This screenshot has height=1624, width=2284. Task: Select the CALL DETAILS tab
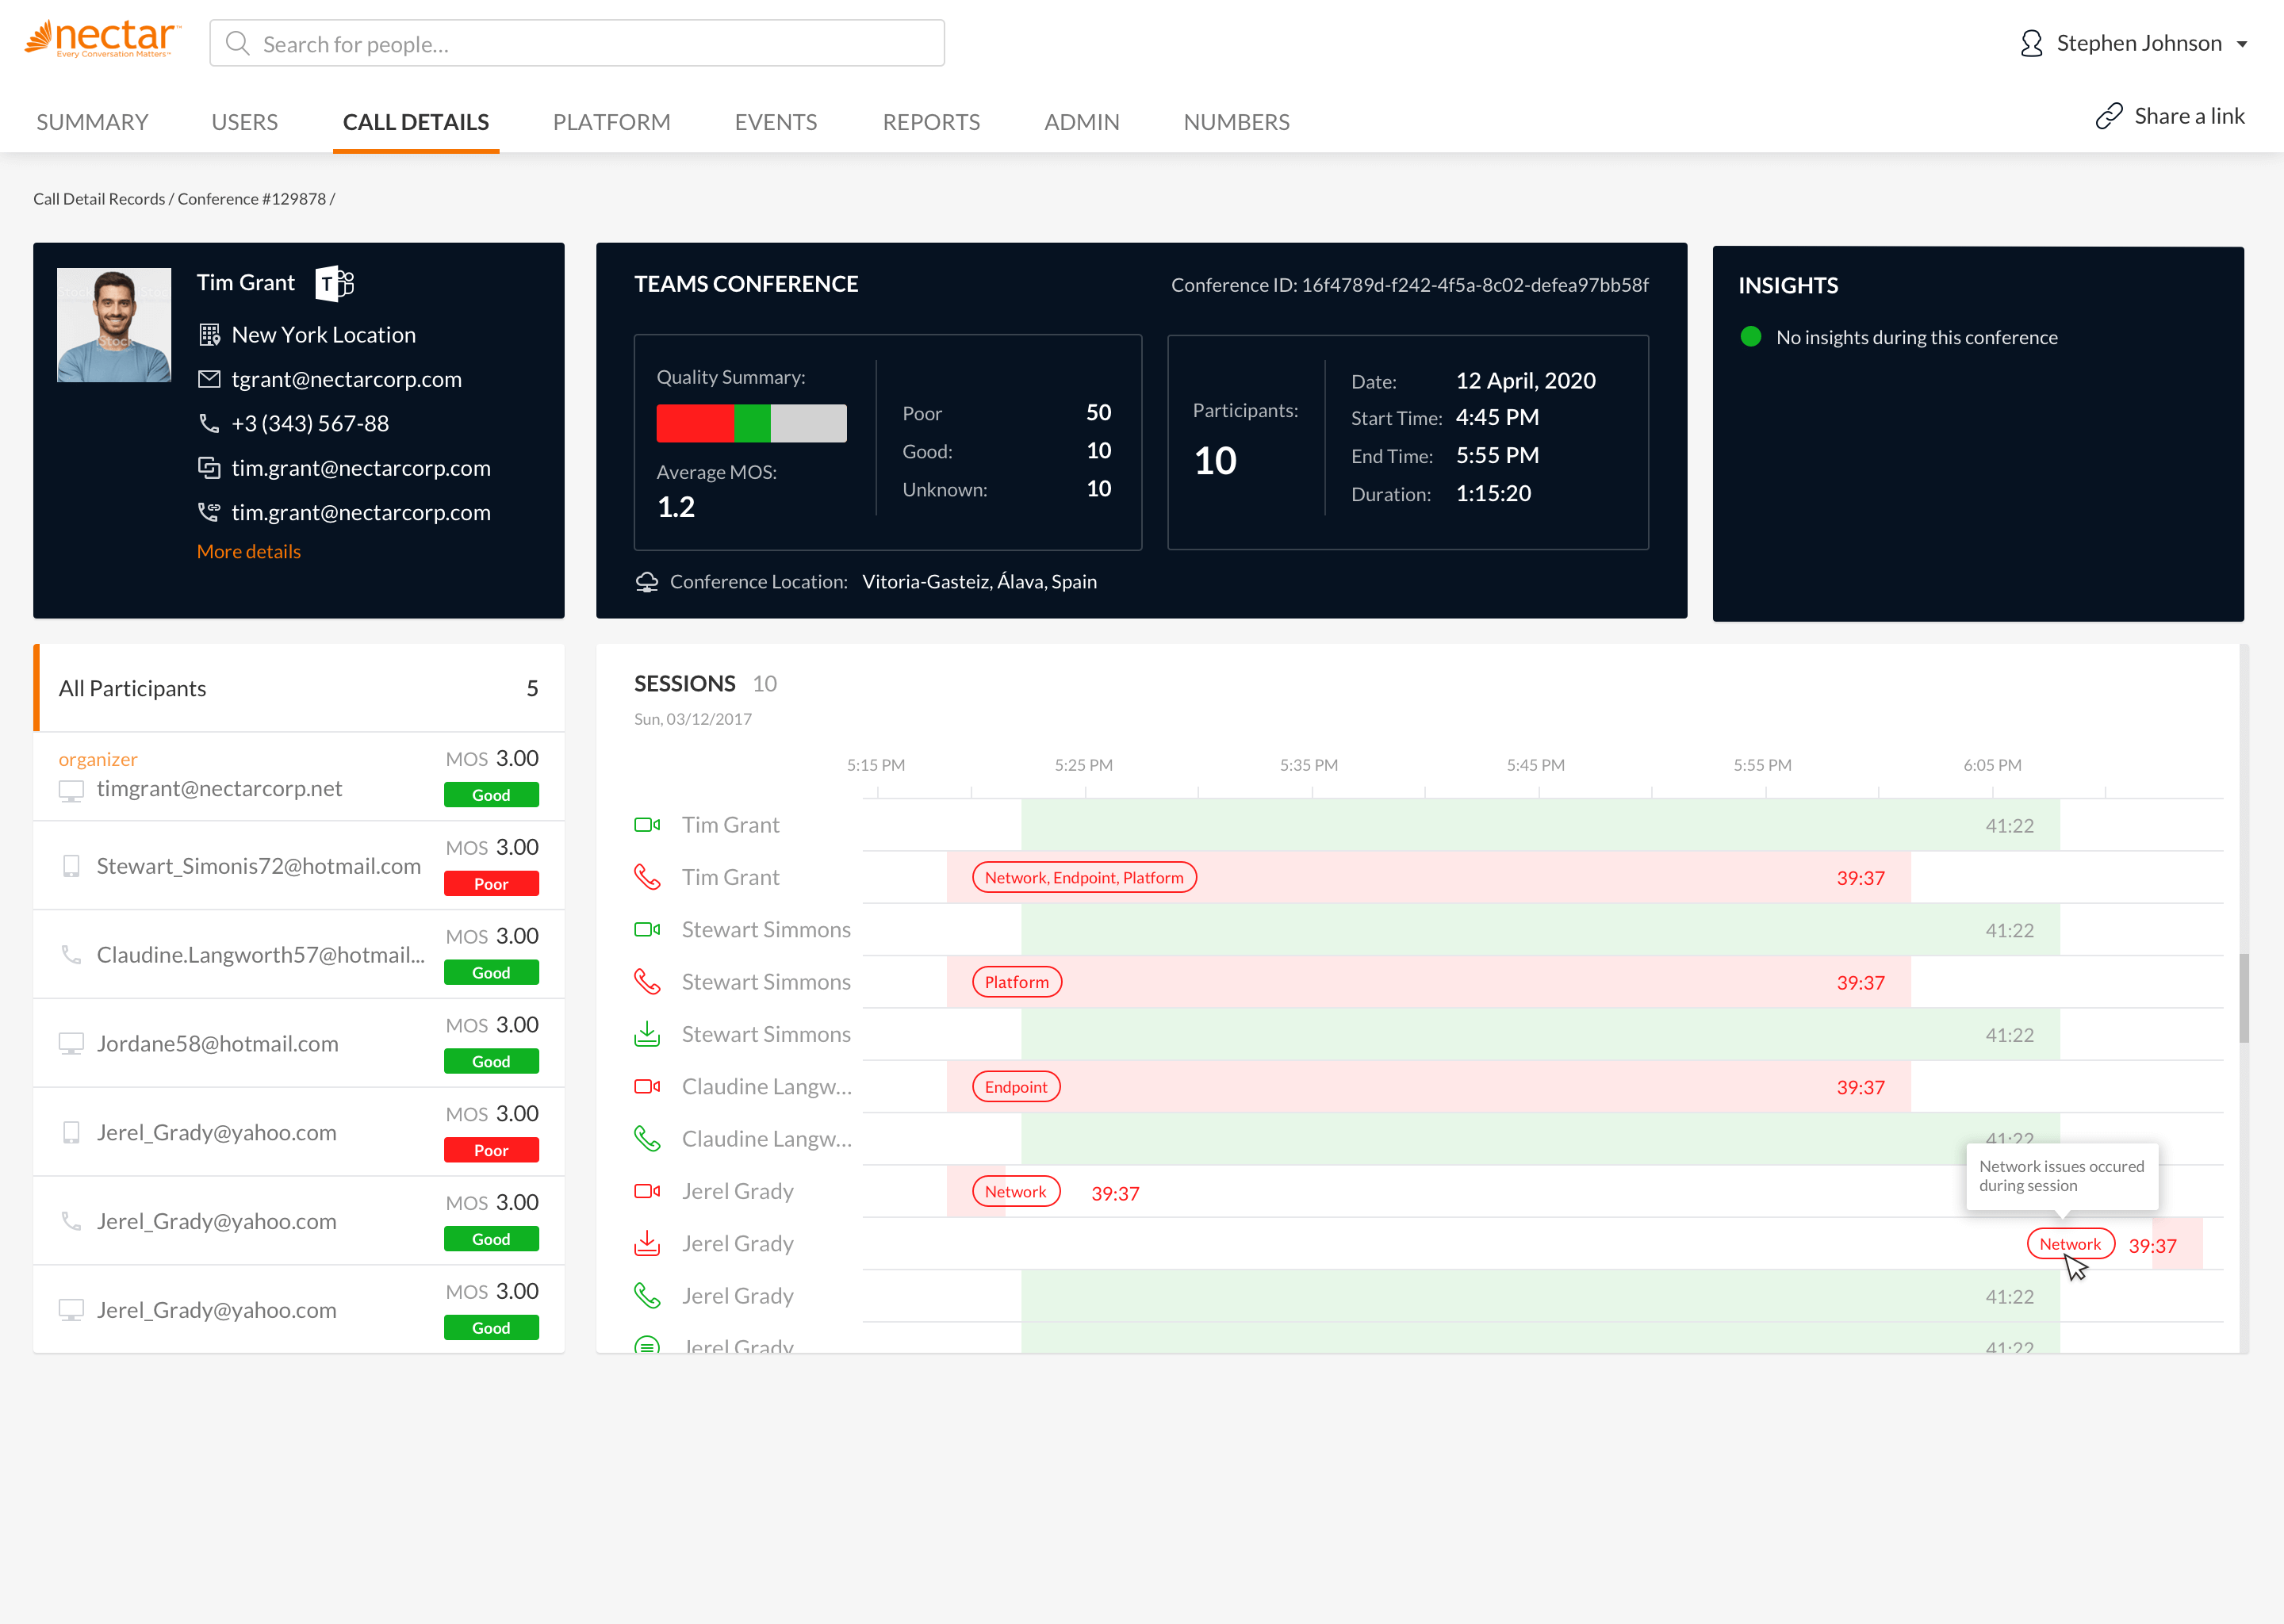tap(416, 122)
